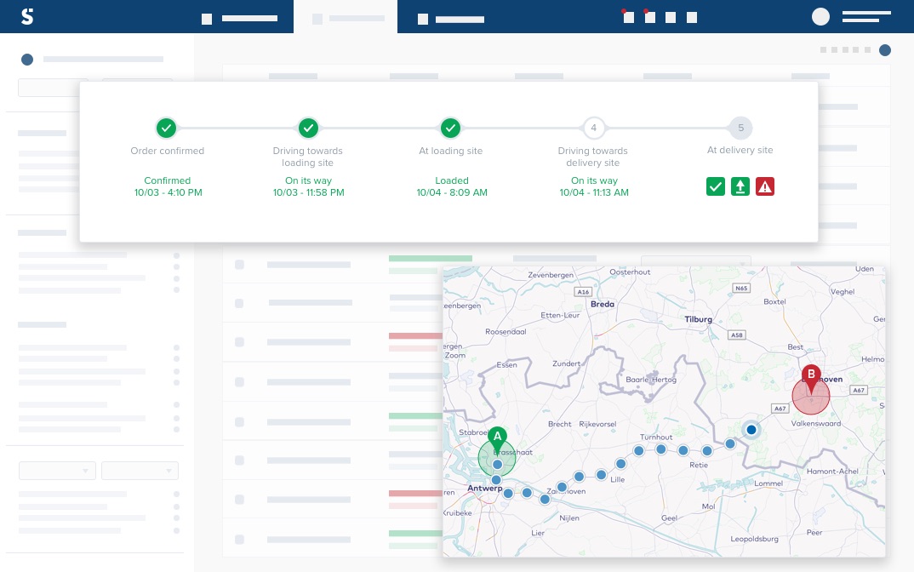Switch to the first navbar tab
This screenshot has width=914, height=572.
pyautogui.click(x=243, y=16)
